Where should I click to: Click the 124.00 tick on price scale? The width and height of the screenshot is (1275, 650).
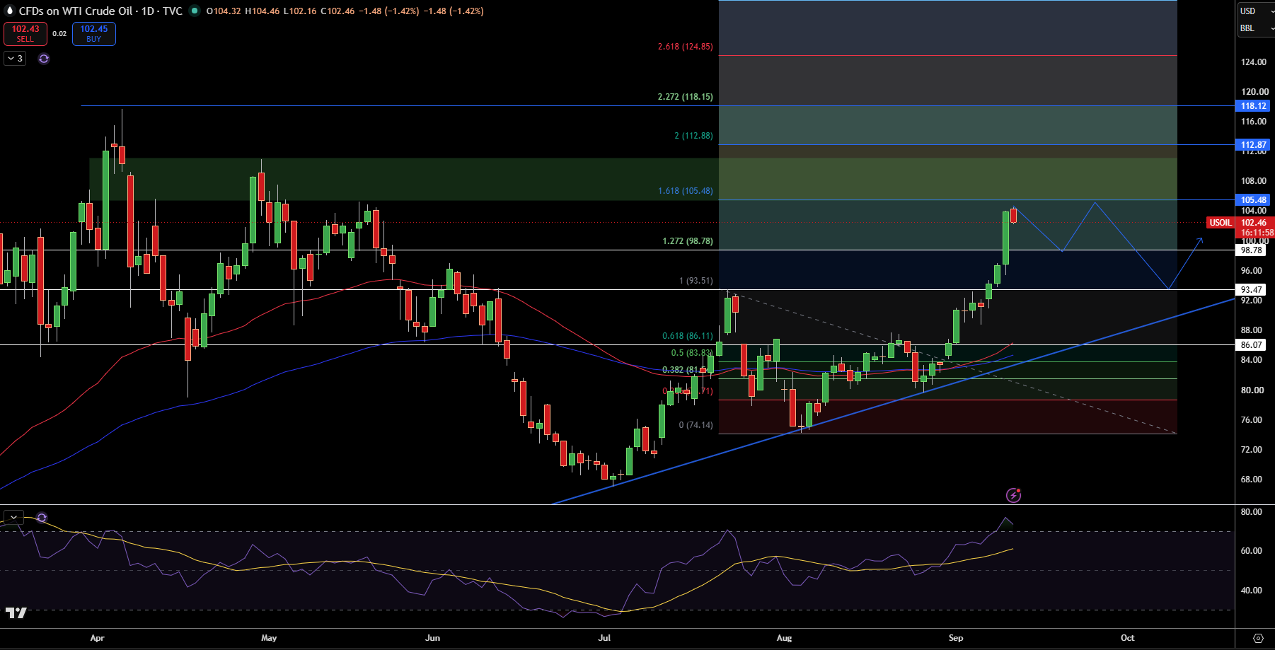click(1254, 62)
